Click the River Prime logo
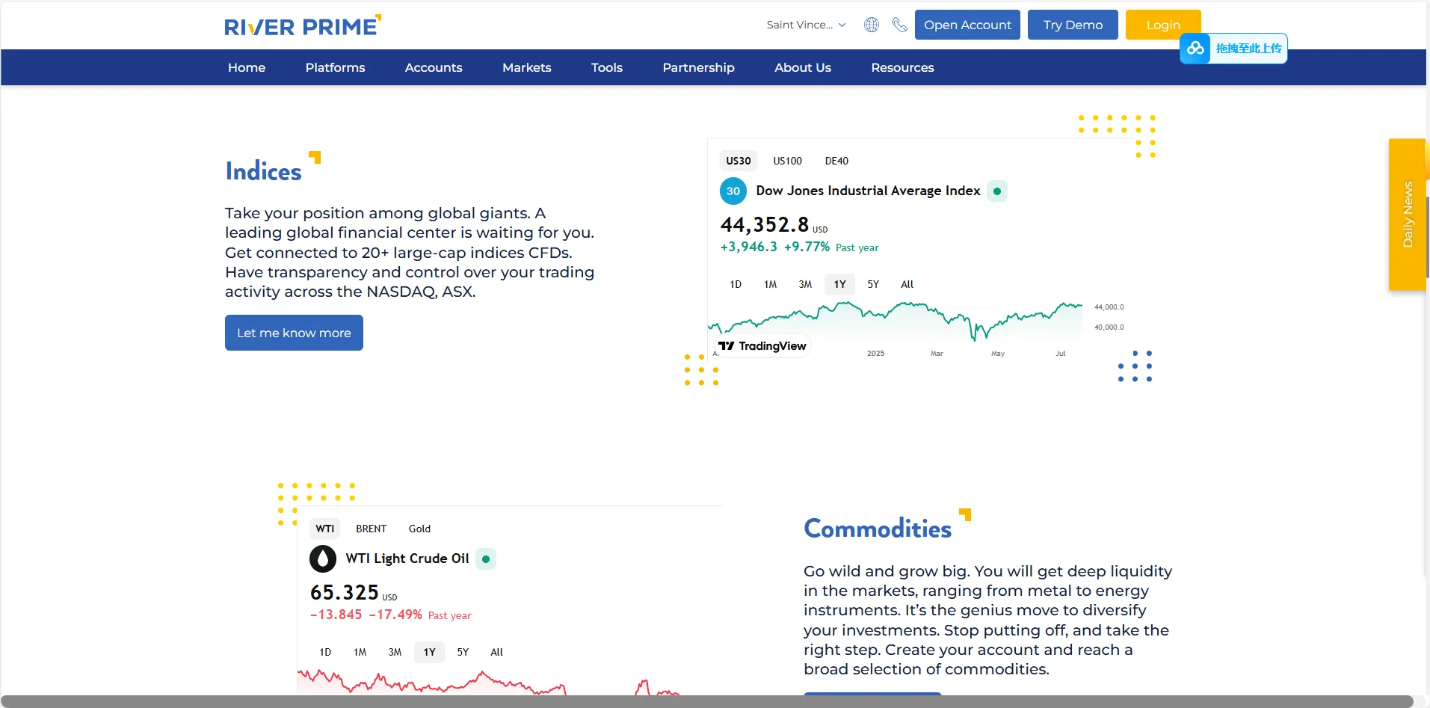Image resolution: width=1430 pixels, height=708 pixels. point(303,26)
